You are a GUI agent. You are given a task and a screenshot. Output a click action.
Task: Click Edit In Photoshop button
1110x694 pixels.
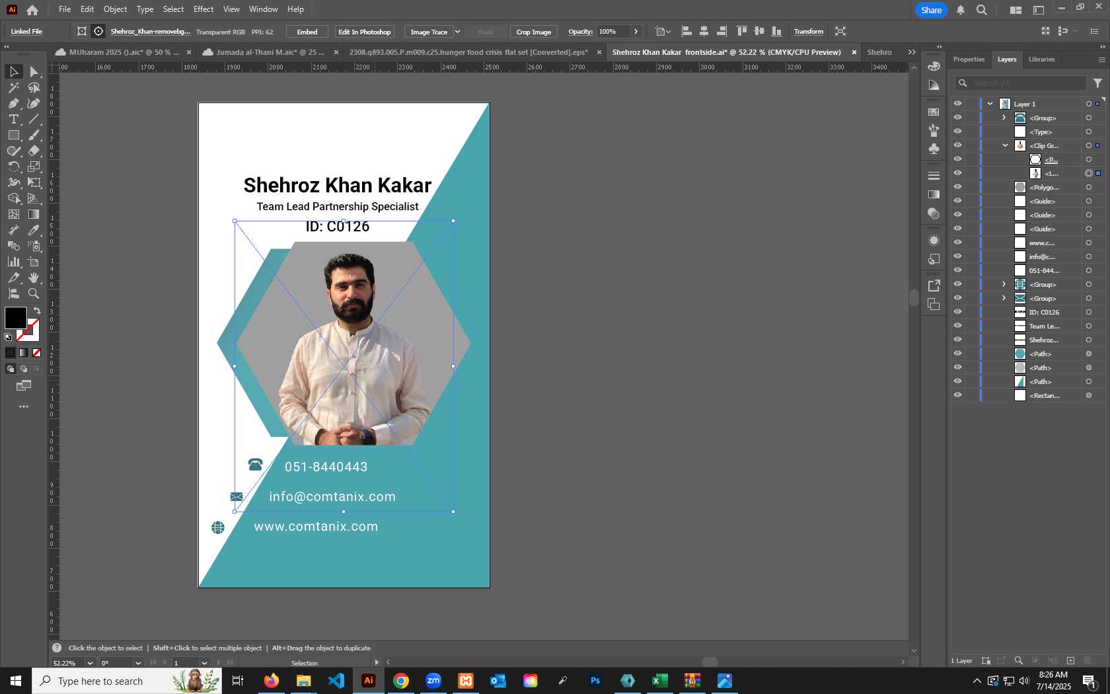(365, 32)
